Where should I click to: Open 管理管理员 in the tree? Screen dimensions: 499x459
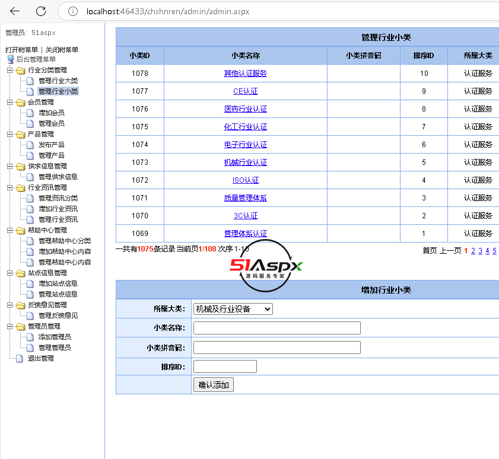[x=55, y=348]
